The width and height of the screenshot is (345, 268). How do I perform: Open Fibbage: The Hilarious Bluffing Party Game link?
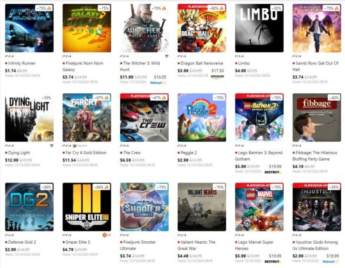[315, 156]
